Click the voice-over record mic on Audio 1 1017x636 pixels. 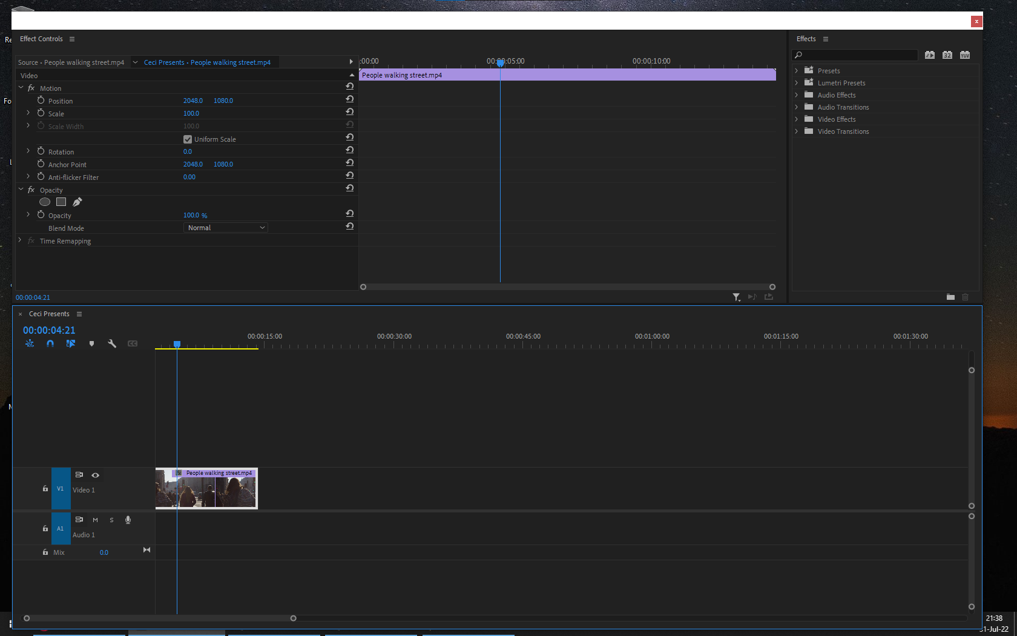point(128,520)
